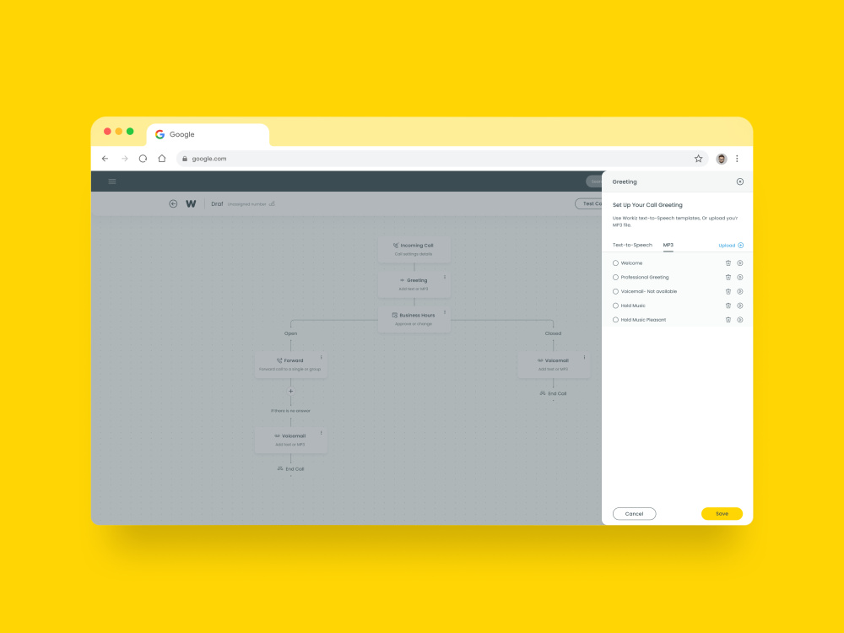The width and height of the screenshot is (844, 633).
Task: Delete the Professional Greeting MP3
Action: tap(728, 277)
